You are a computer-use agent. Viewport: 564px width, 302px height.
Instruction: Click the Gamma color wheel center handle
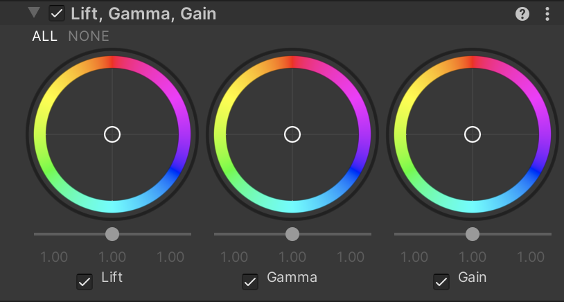click(x=292, y=134)
